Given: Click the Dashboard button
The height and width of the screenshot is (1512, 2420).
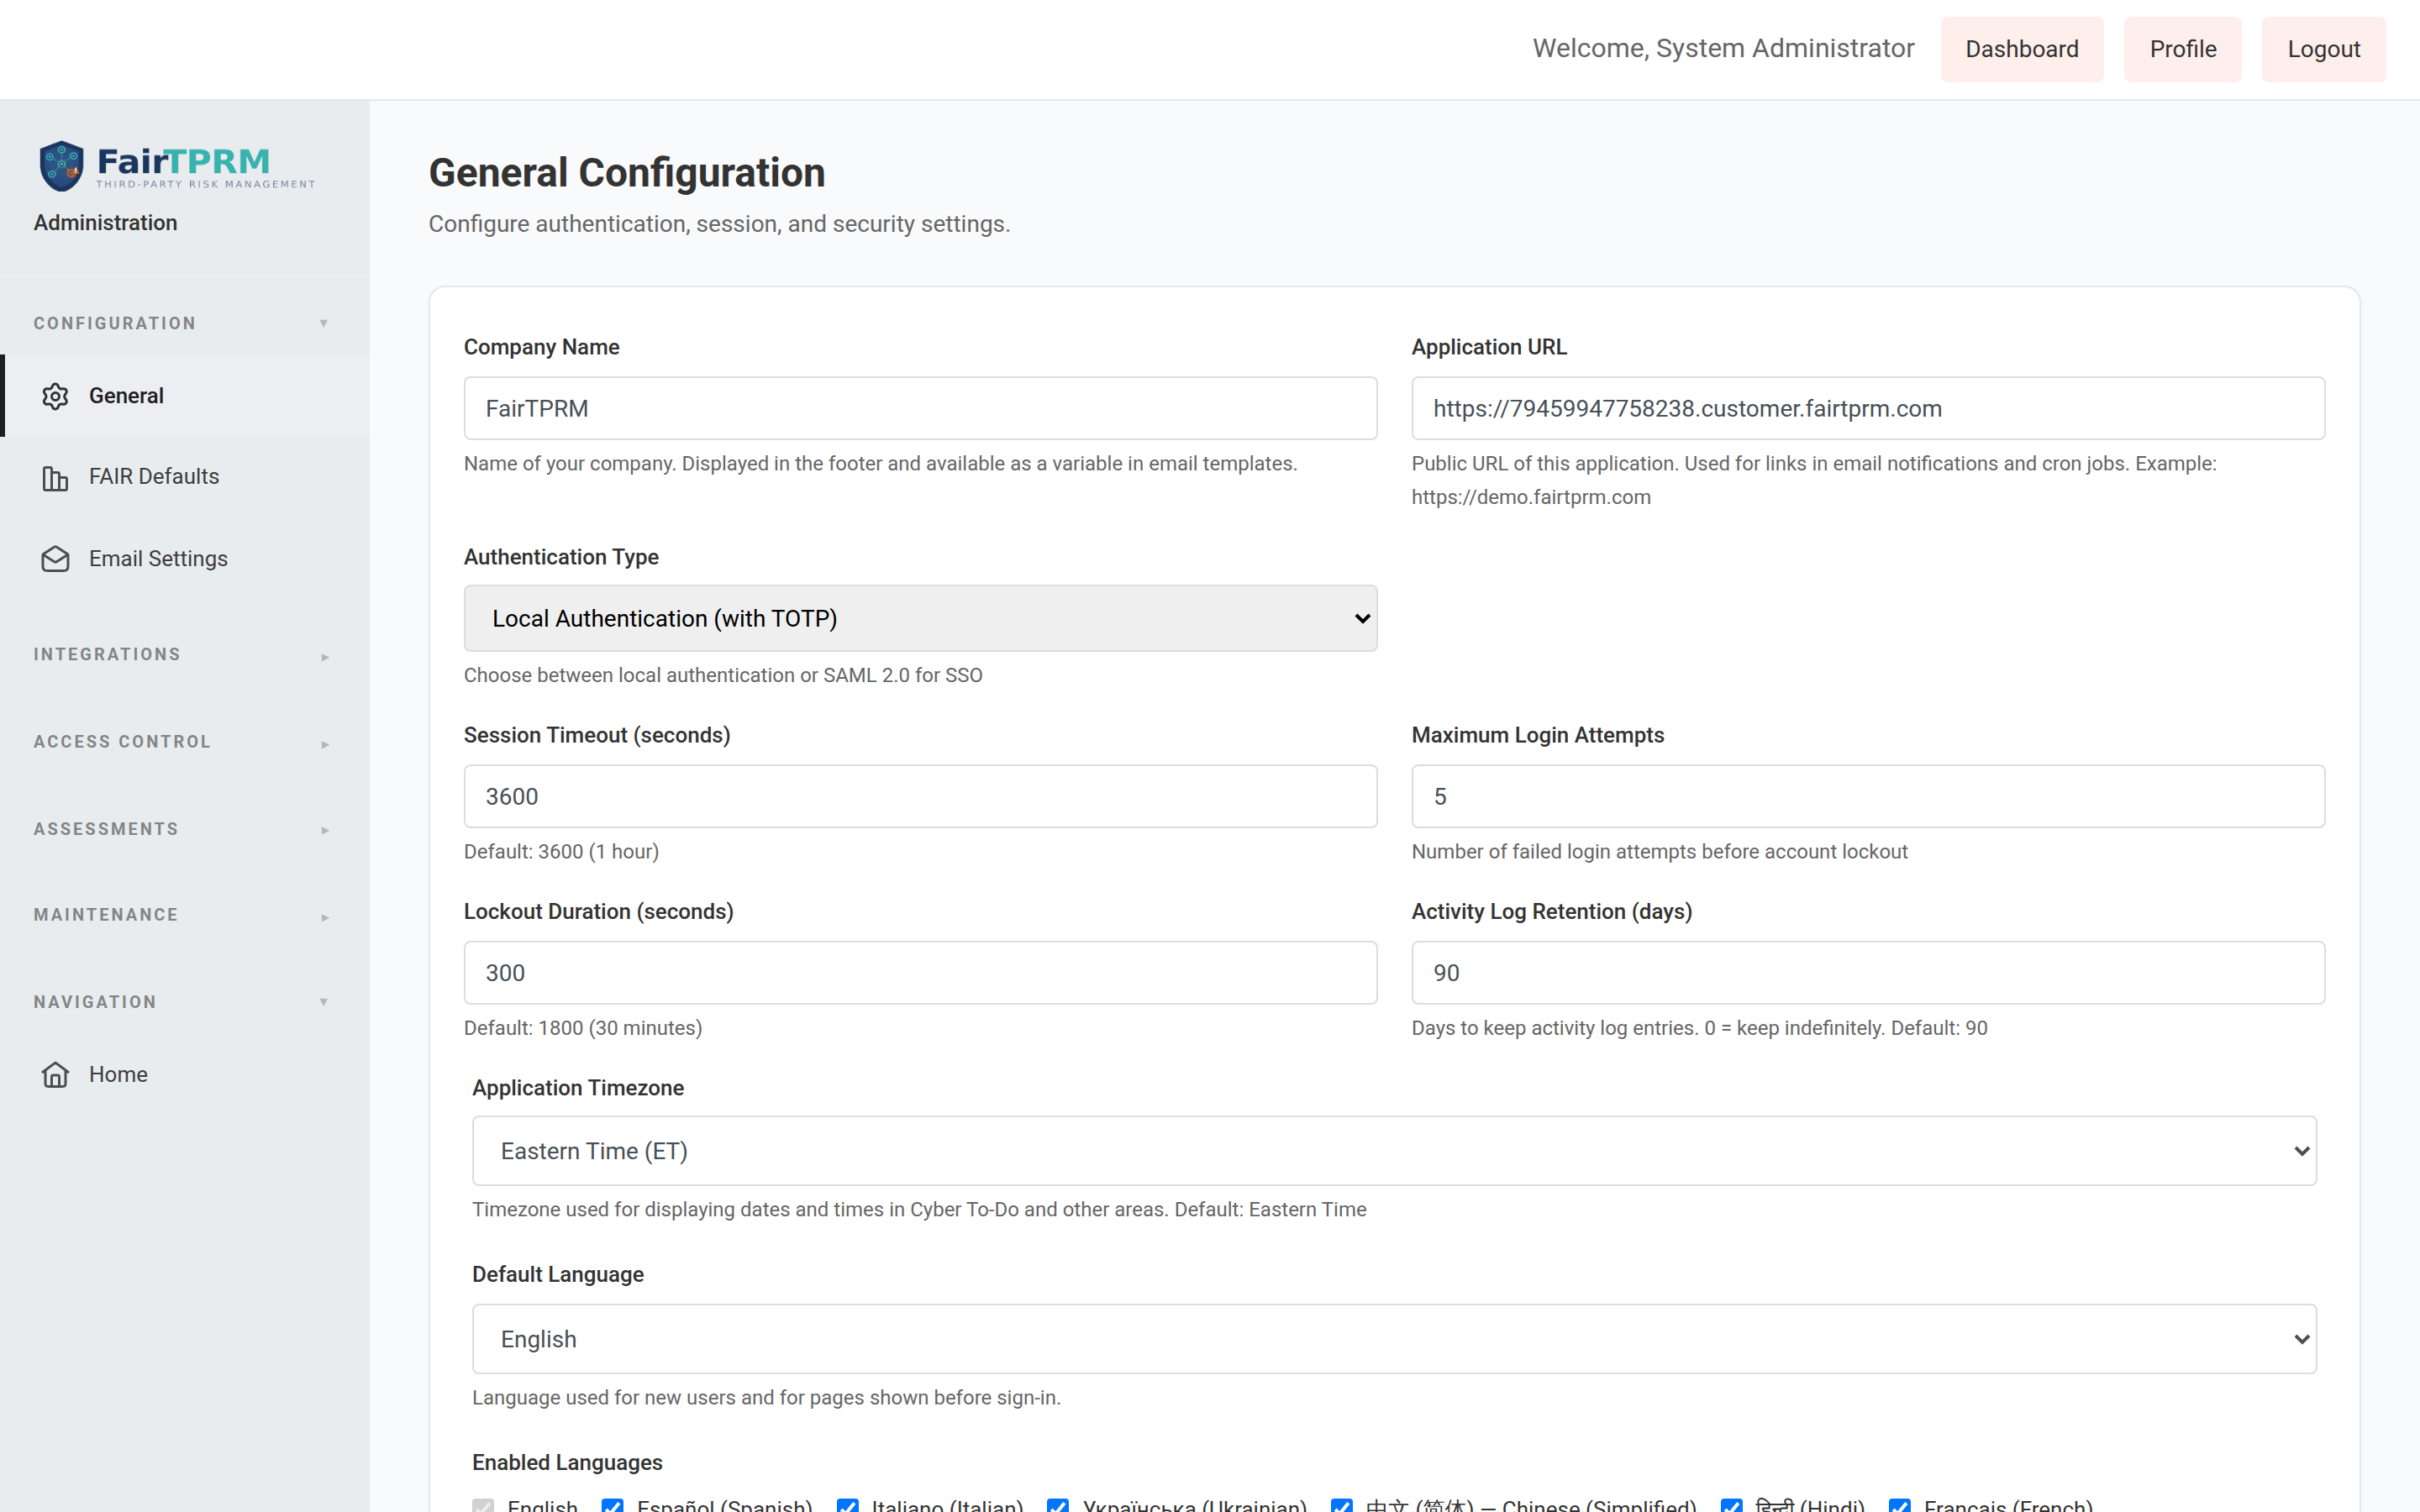Looking at the screenshot, I should [x=2021, y=49].
